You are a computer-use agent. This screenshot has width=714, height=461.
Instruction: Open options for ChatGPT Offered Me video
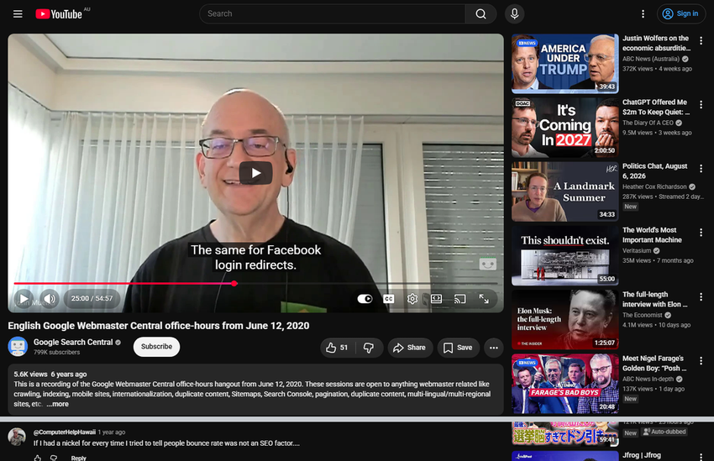pos(701,105)
